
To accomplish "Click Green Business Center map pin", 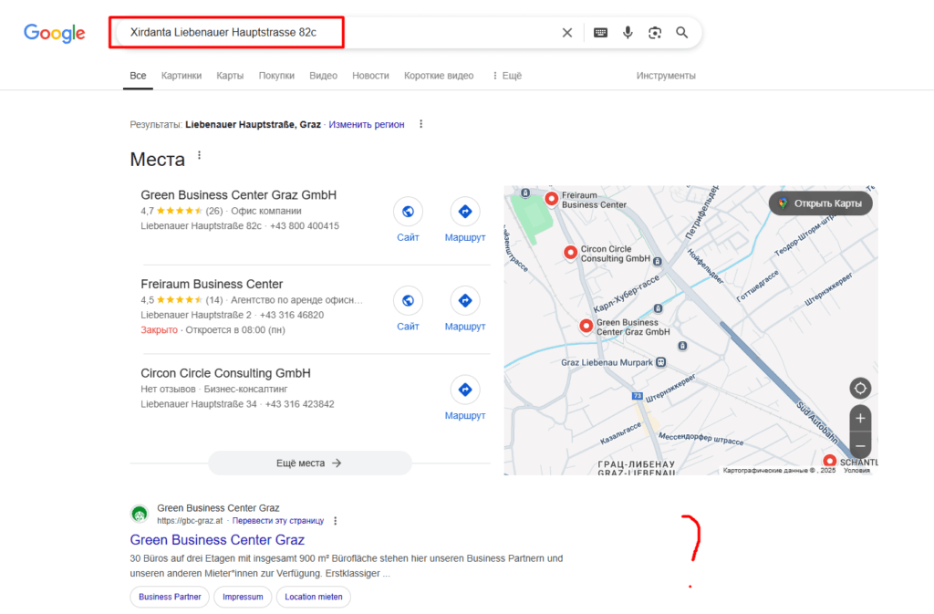I will 586,326.
